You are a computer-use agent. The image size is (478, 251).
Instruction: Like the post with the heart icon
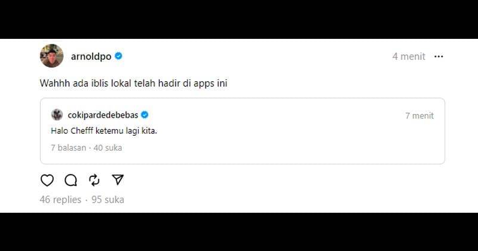(x=47, y=180)
